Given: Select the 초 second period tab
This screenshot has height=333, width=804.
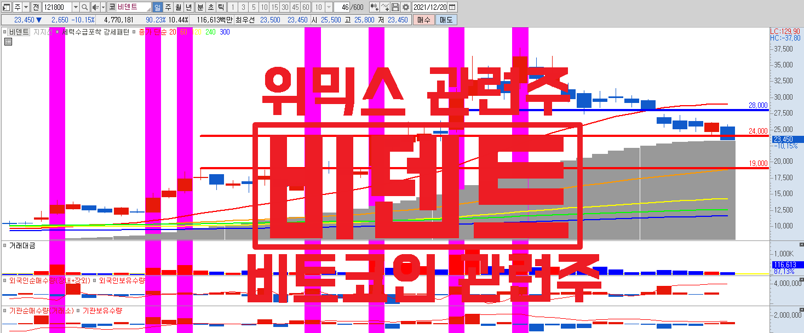Looking at the screenshot, I should [x=210, y=7].
